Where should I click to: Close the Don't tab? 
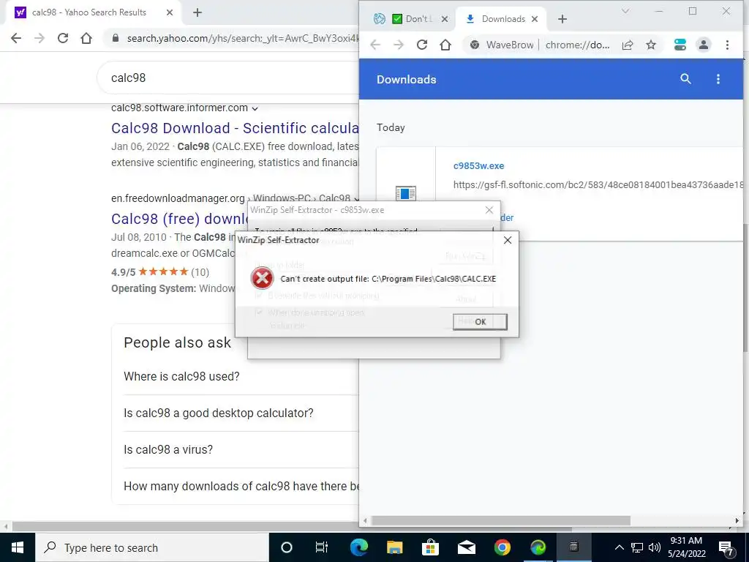(444, 18)
